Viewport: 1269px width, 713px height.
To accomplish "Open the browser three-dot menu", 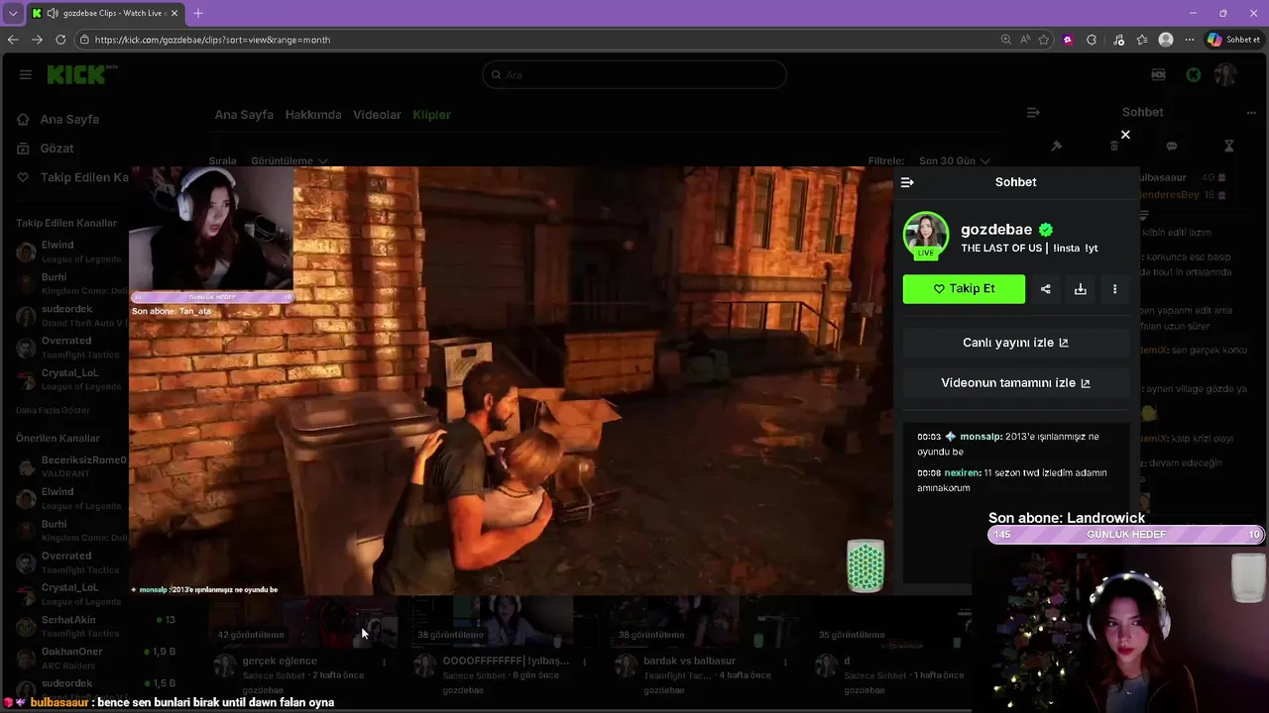I will [x=1190, y=40].
